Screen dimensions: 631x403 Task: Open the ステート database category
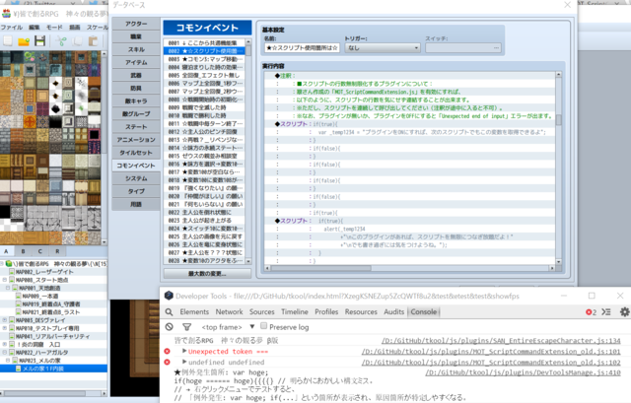pyautogui.click(x=136, y=127)
